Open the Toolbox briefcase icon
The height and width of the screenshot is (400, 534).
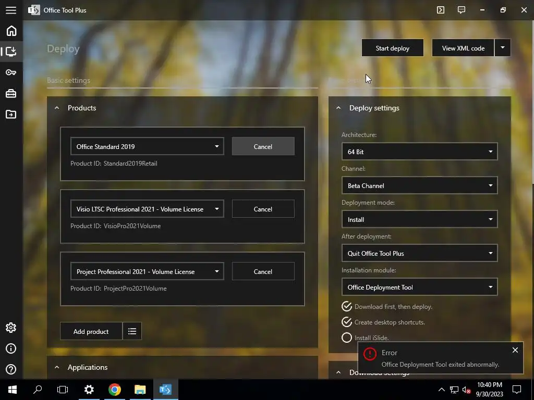[11, 93]
